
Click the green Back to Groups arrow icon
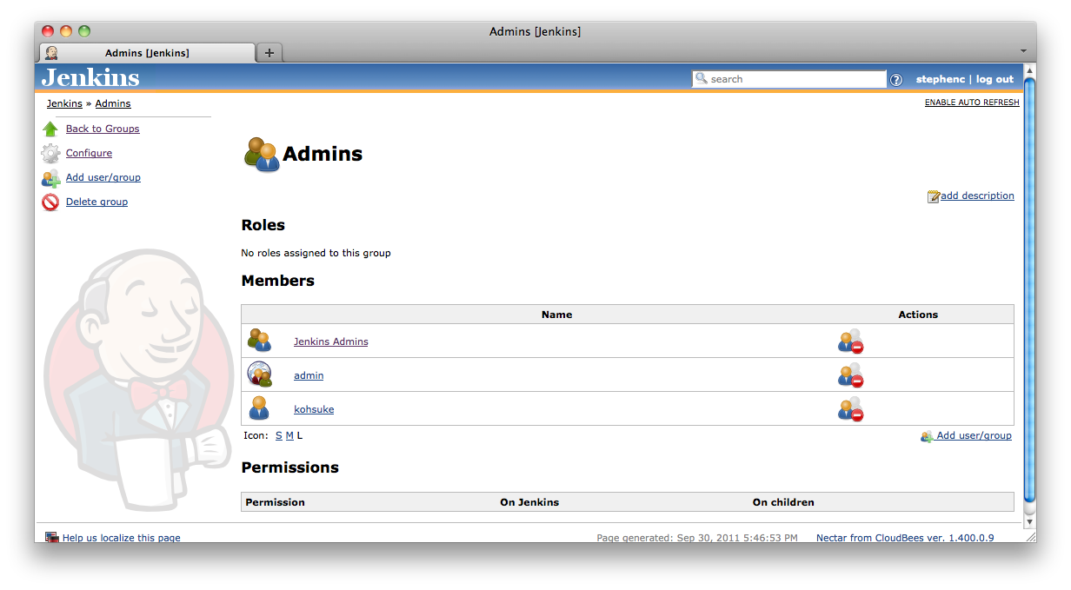(x=50, y=129)
